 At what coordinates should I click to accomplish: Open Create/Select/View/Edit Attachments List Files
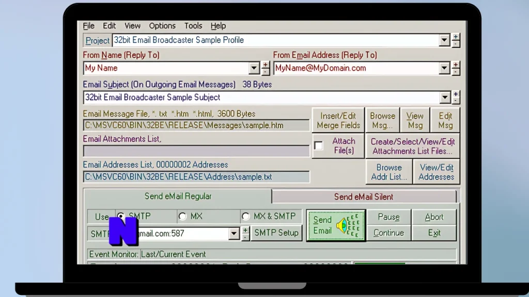pyautogui.click(x=412, y=146)
